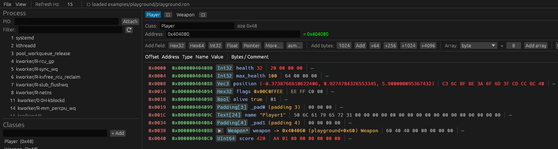Viewport: 558px width, 149px height.
Task: Add a Pointer field
Action: click(x=251, y=45)
